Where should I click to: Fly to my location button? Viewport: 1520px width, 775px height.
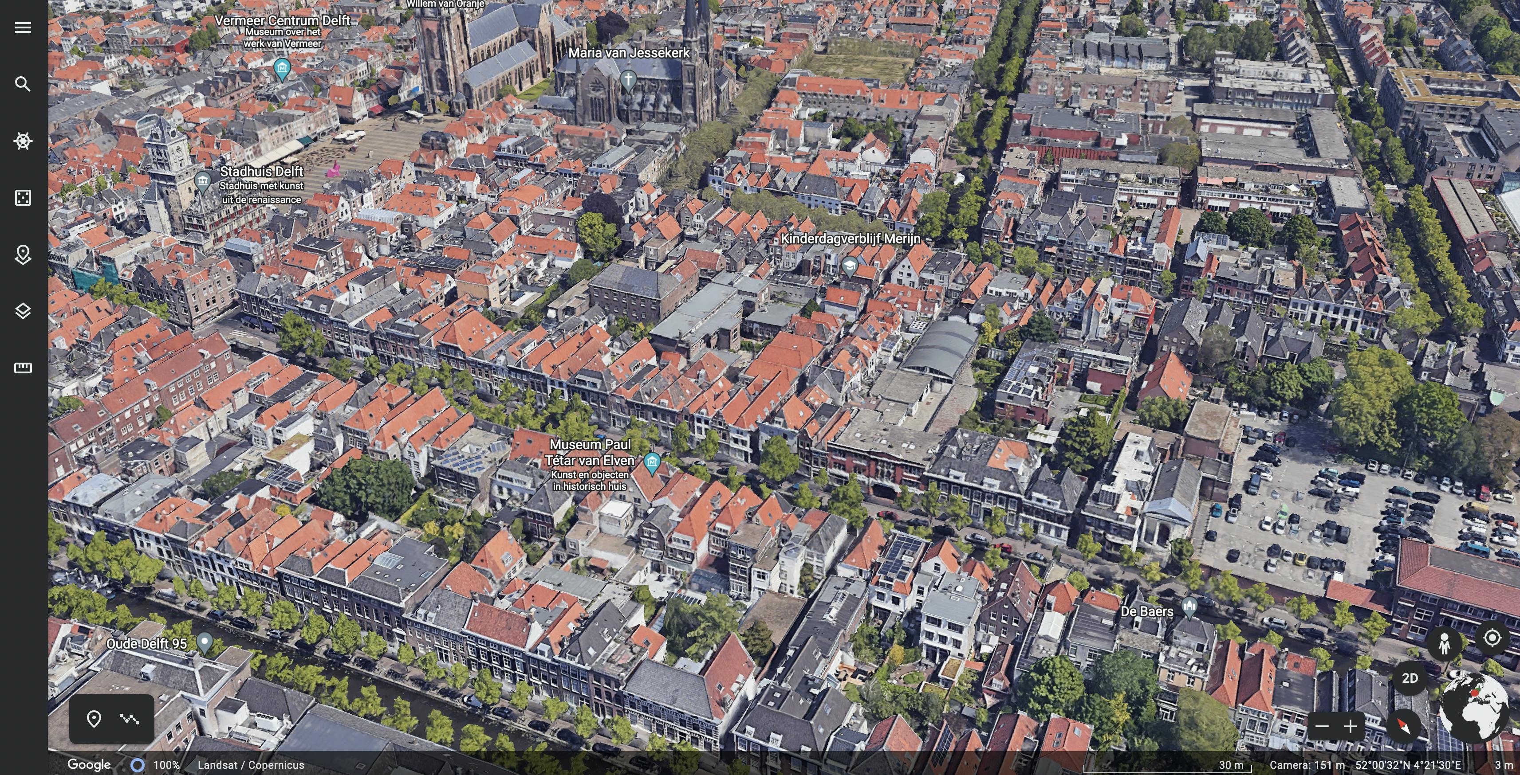pyautogui.click(x=1492, y=638)
